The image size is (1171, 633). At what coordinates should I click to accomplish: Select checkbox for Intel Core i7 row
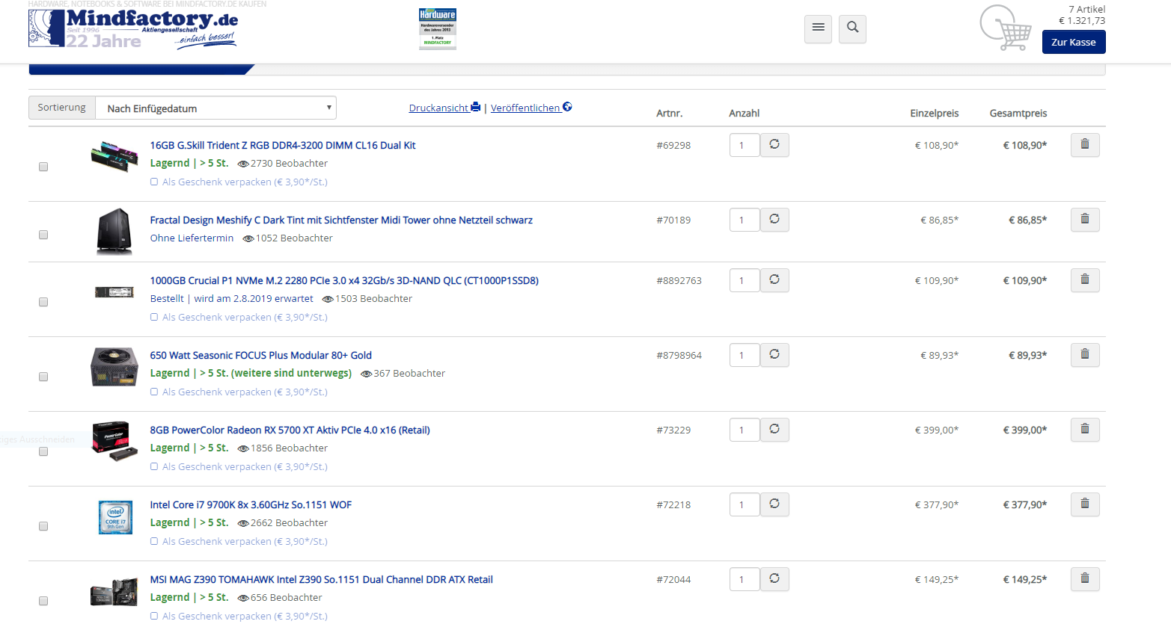click(43, 526)
